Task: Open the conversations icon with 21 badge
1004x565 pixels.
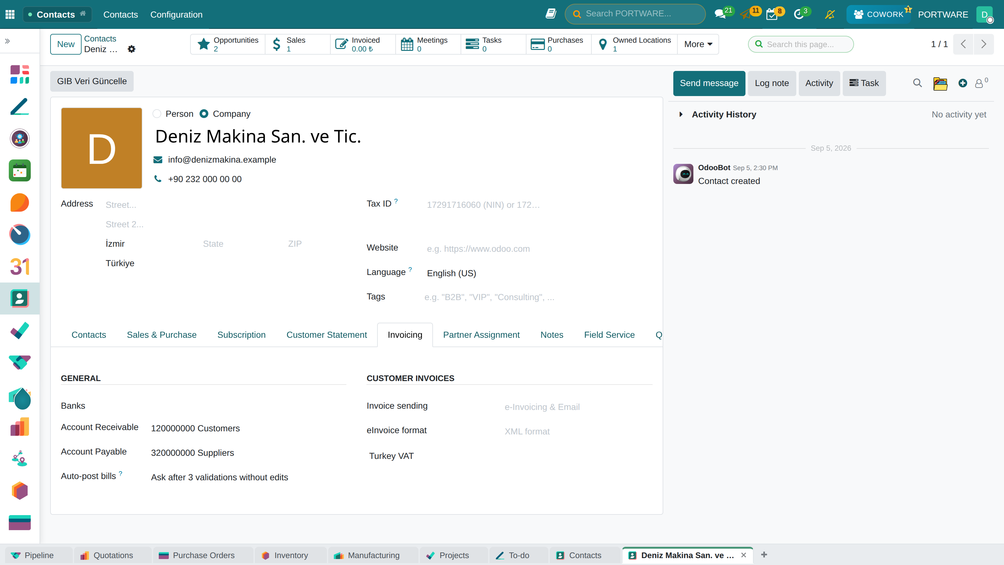Action: click(720, 14)
